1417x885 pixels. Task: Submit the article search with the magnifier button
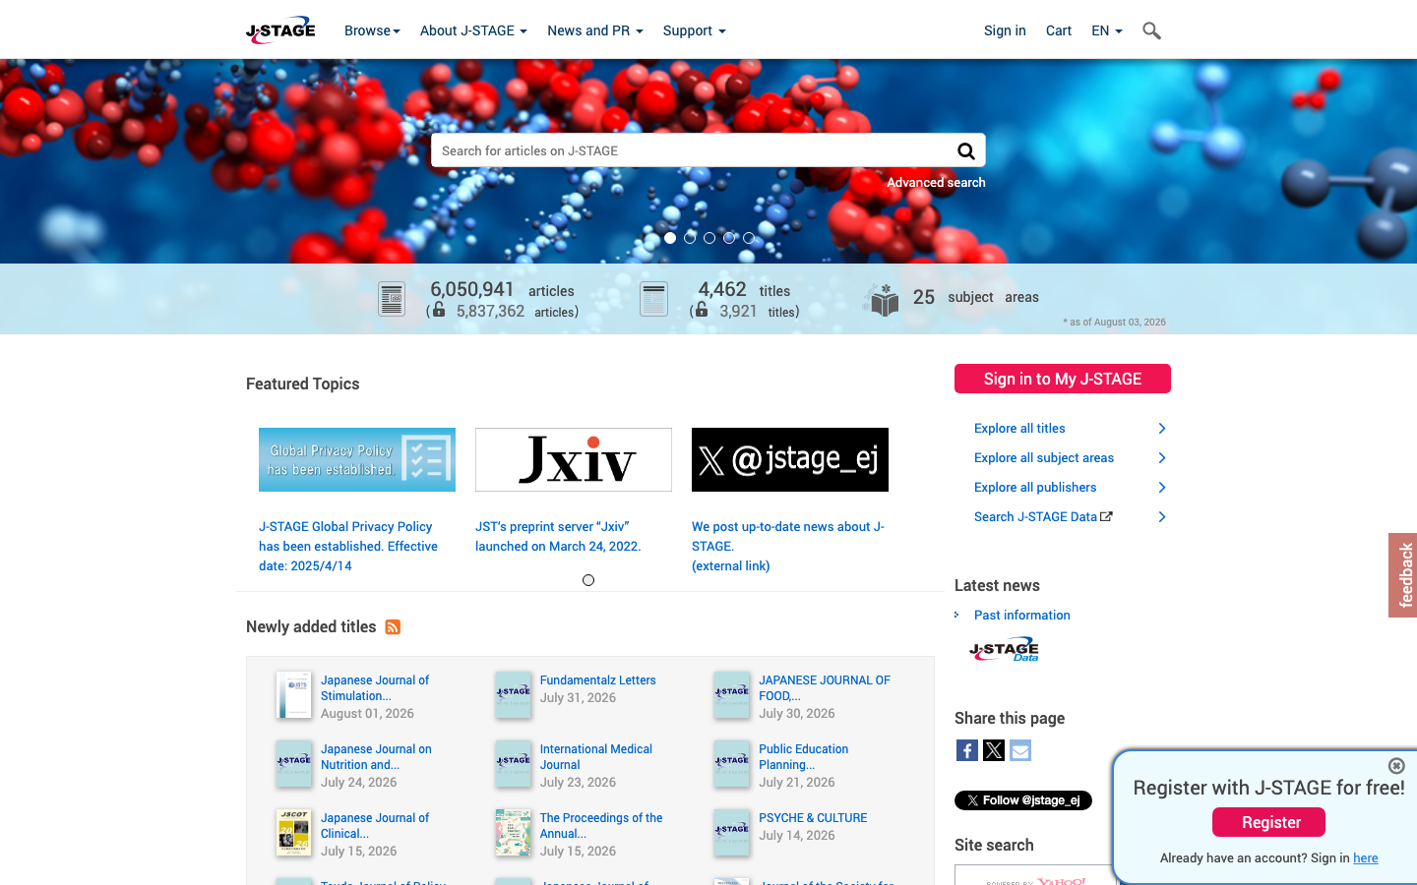[x=966, y=150]
